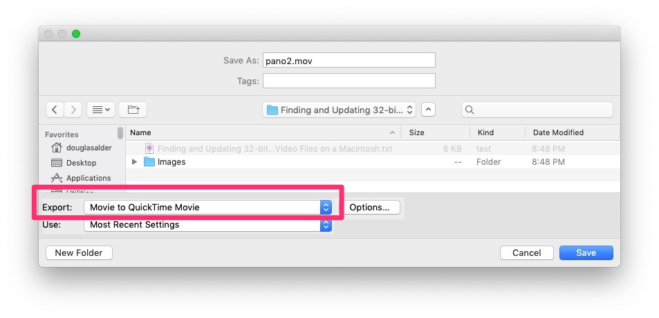Image resolution: width=659 pixels, height=318 pixels.
Task: Open the Export format dropdown
Action: click(x=207, y=207)
